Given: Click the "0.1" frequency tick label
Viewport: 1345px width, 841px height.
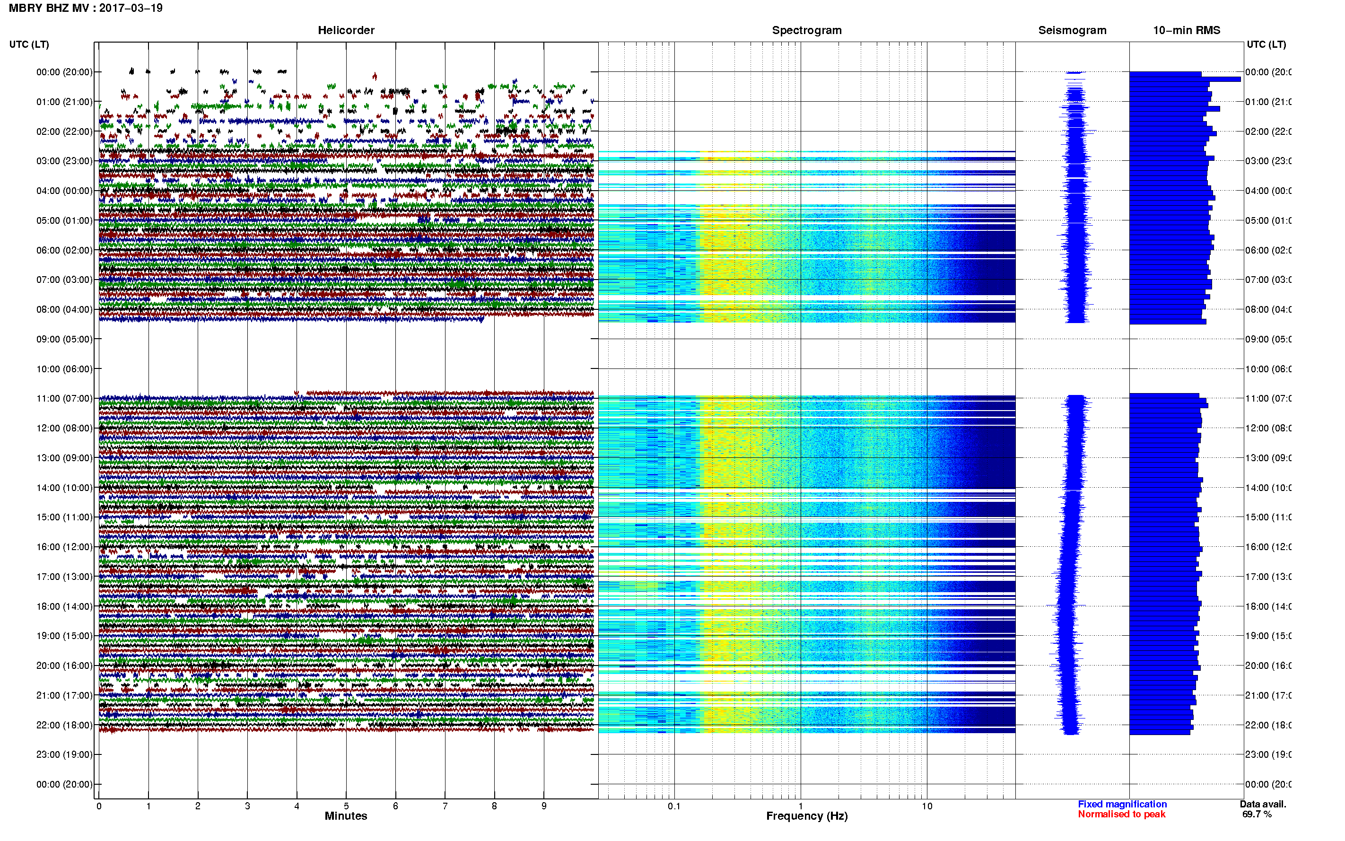Looking at the screenshot, I should [x=674, y=806].
